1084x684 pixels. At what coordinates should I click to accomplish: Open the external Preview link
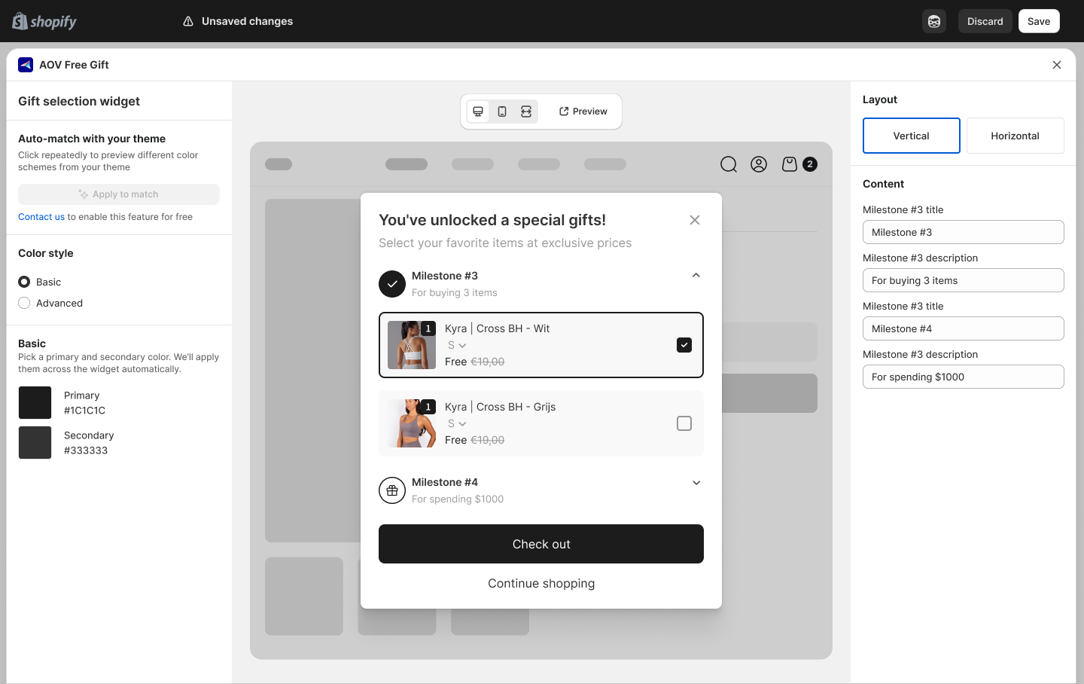pos(583,111)
